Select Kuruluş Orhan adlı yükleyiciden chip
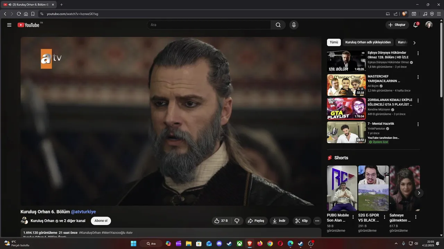 coord(368,42)
